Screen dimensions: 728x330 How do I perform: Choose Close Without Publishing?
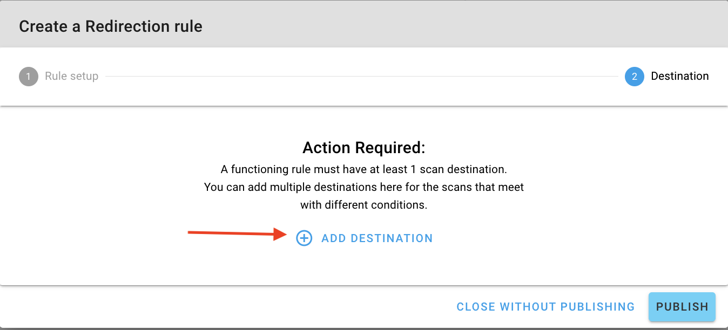tap(545, 307)
